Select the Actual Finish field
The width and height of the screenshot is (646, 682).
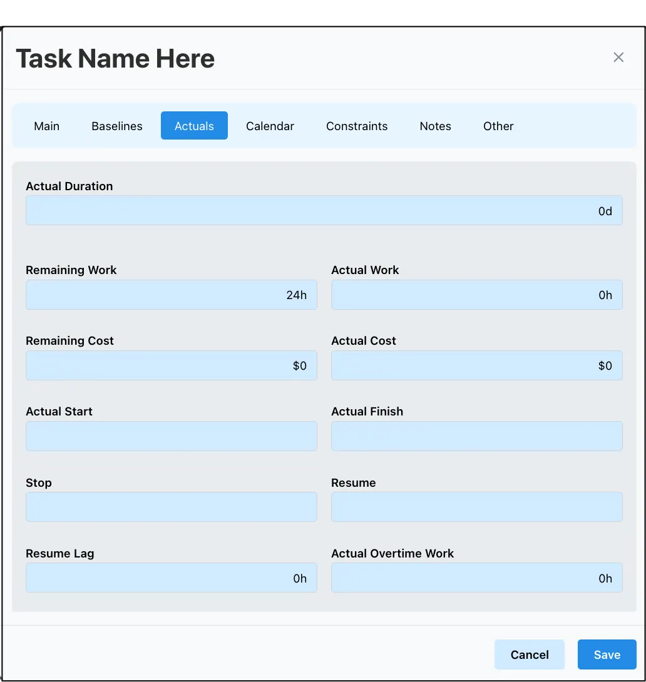point(477,436)
